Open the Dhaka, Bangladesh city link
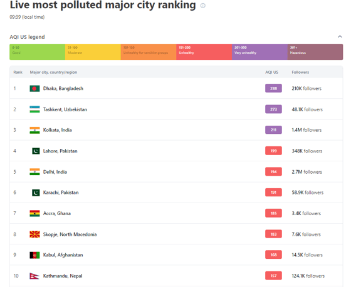The width and height of the screenshot is (351, 287). [x=63, y=88]
